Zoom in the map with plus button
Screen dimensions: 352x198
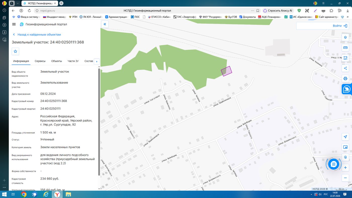click(x=345, y=168)
